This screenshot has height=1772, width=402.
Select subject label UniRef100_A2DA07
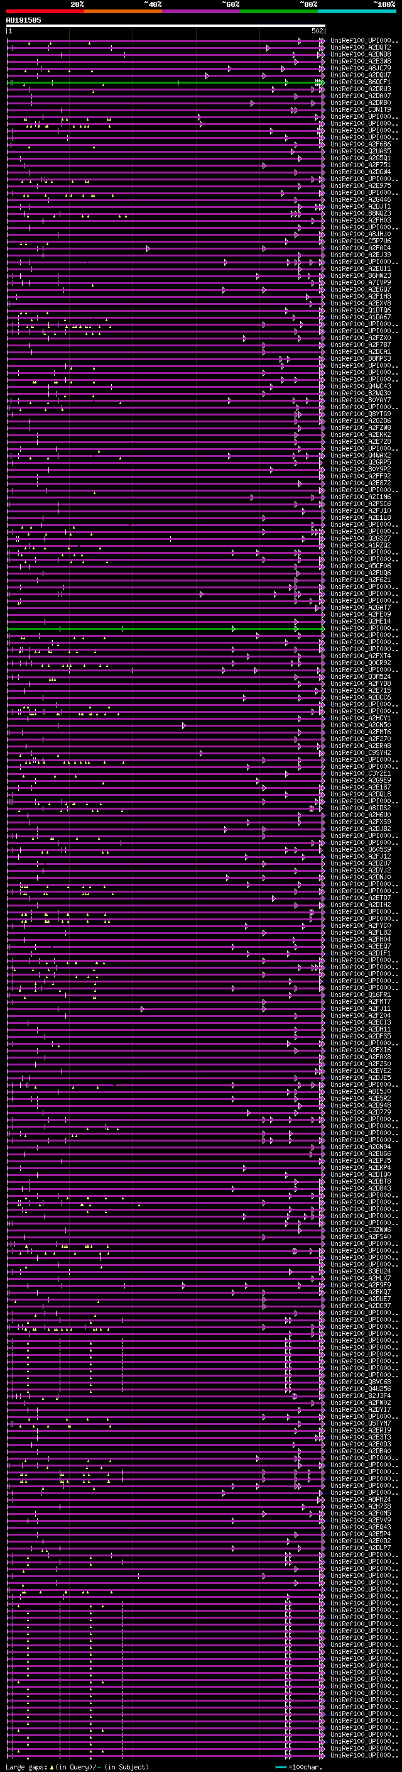[x=361, y=96]
